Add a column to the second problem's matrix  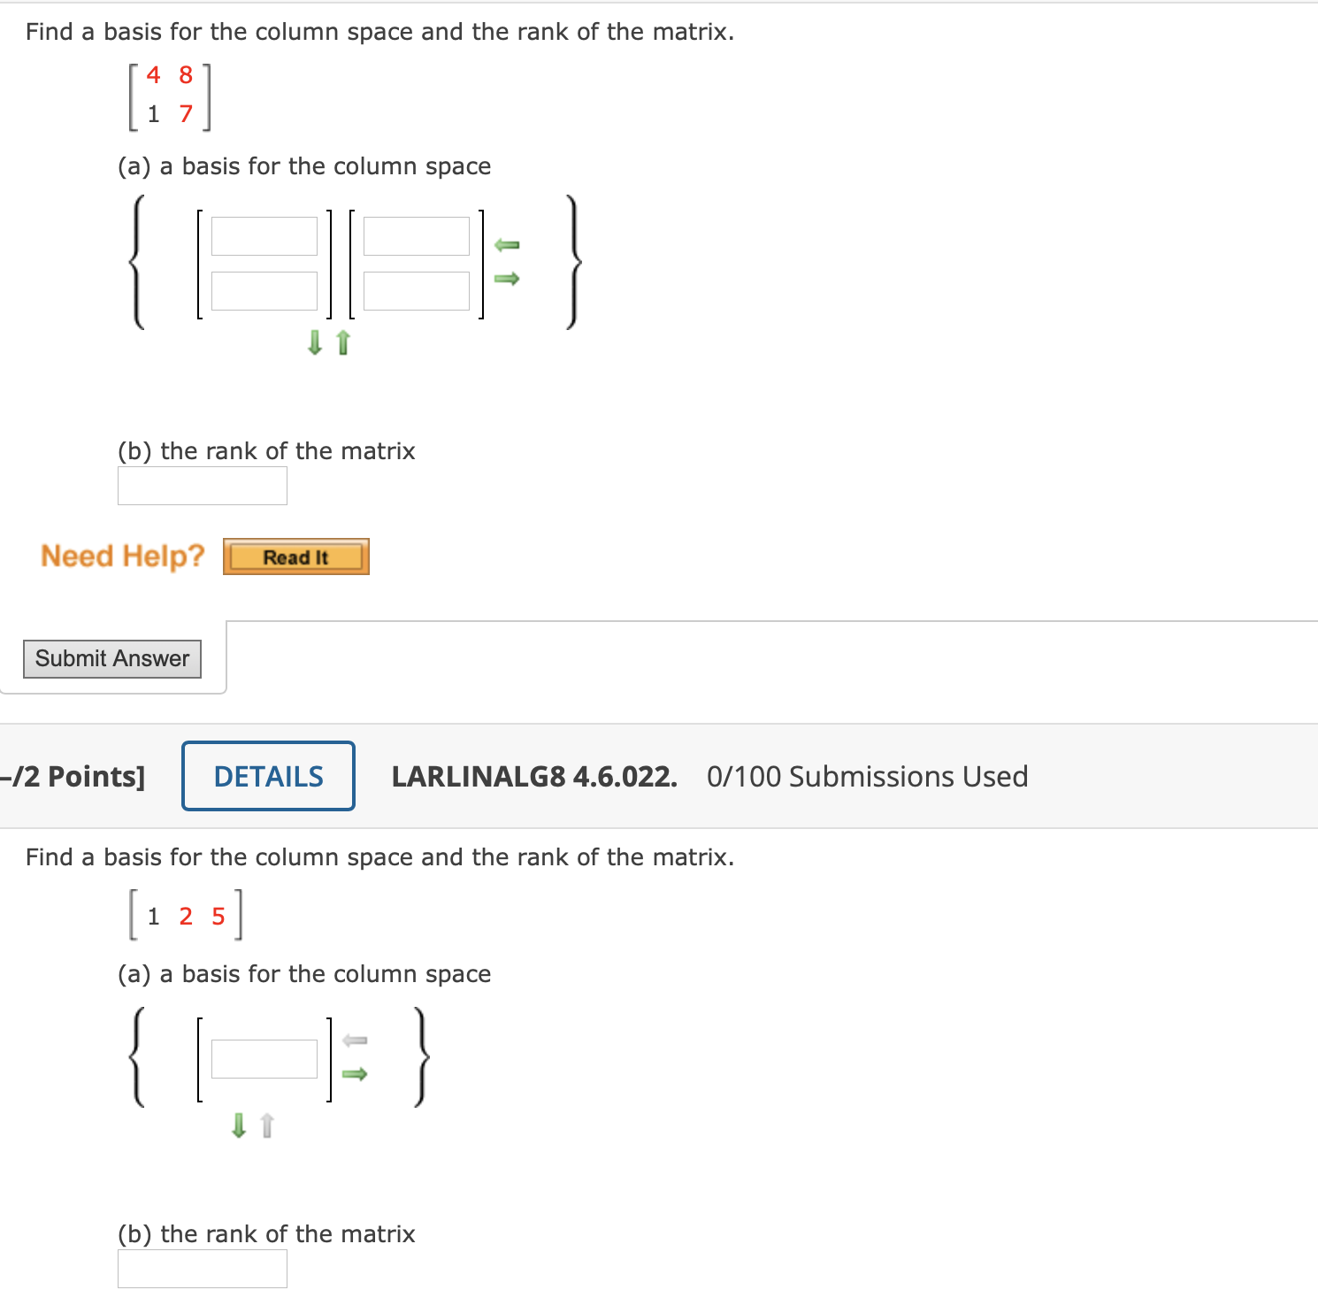tap(356, 1072)
